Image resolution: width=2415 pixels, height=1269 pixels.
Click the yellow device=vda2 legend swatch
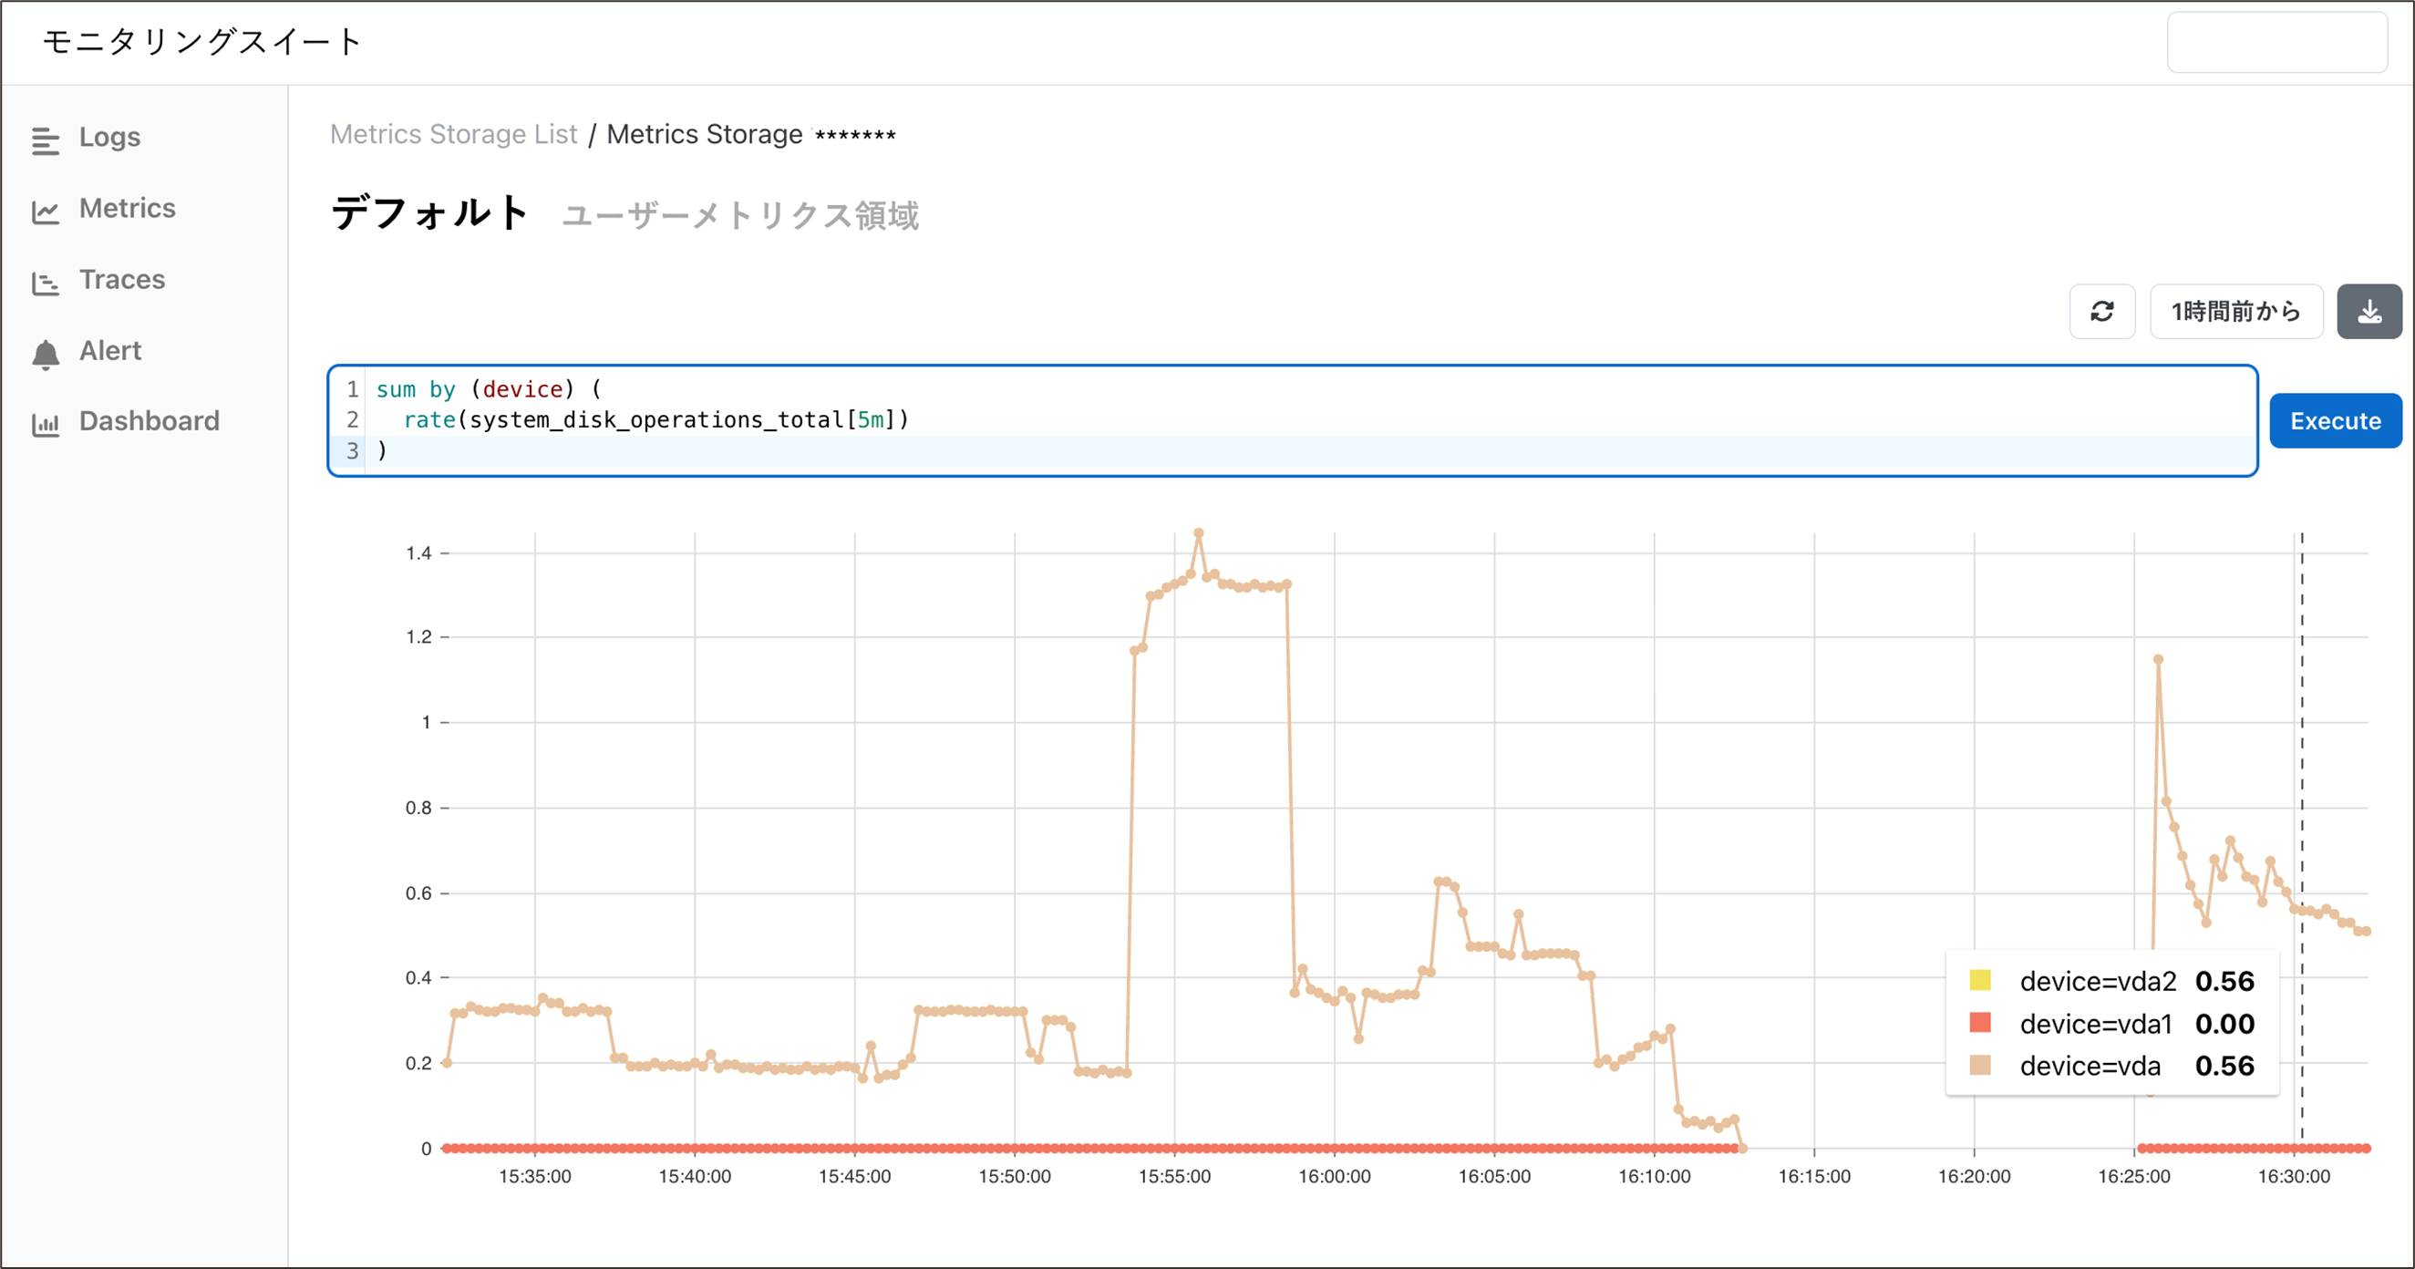(x=1980, y=980)
